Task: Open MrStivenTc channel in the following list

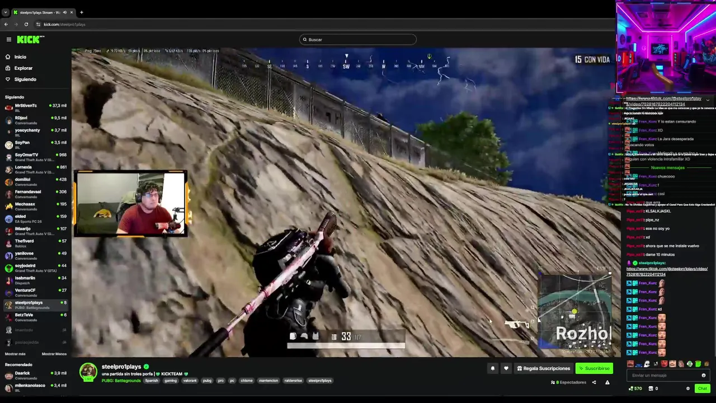Action: [x=36, y=107]
